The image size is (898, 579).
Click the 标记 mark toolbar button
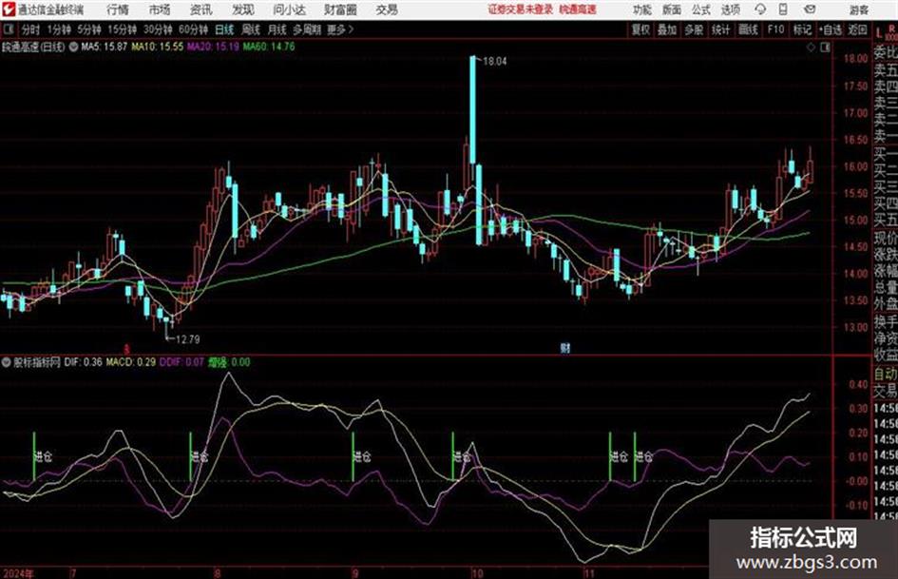pos(802,29)
